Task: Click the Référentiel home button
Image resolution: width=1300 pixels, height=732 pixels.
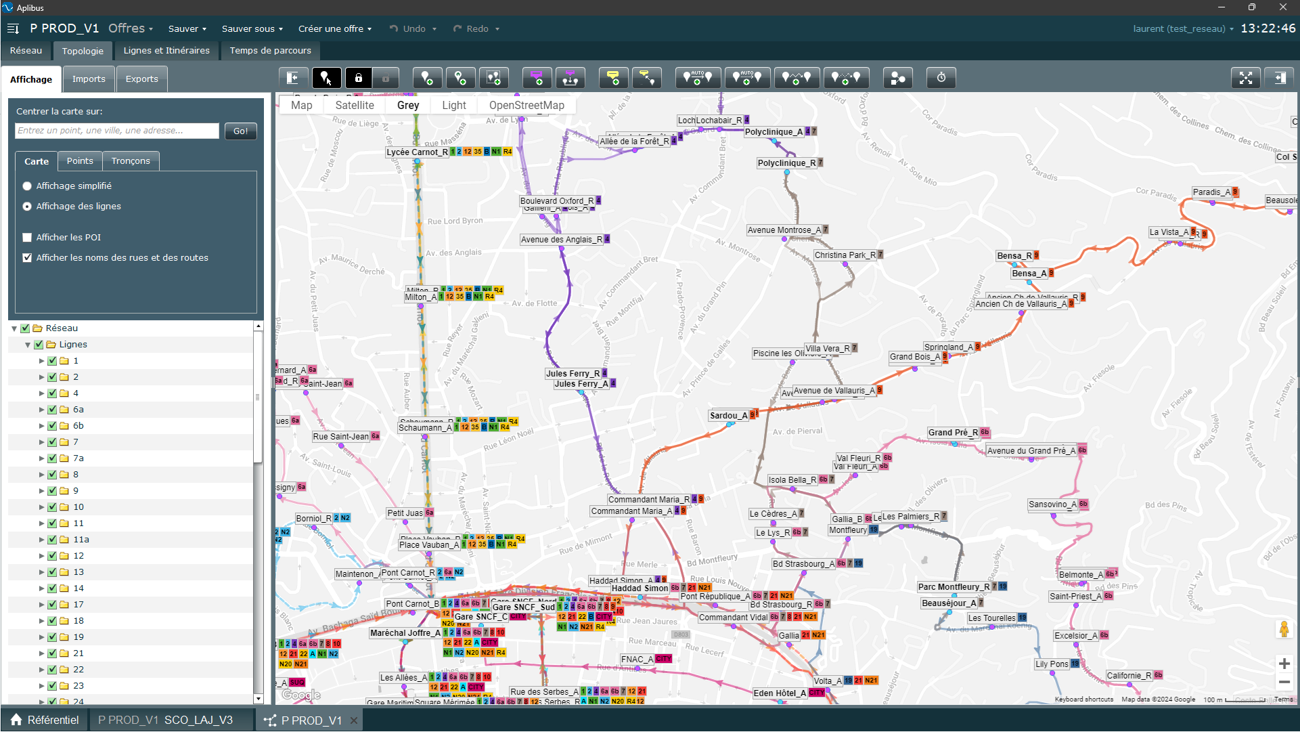Action: (x=45, y=720)
